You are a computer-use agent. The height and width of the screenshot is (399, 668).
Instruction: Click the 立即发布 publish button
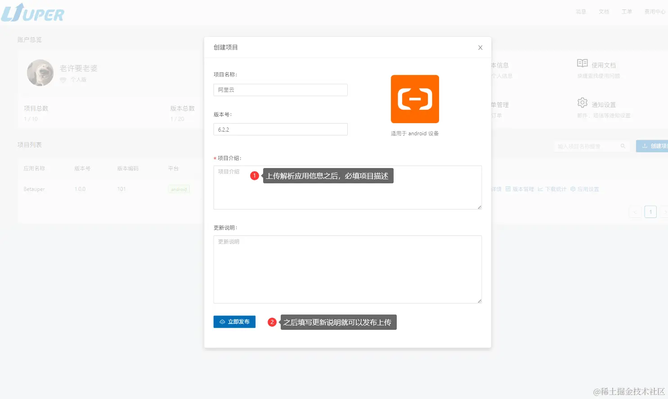click(x=234, y=322)
